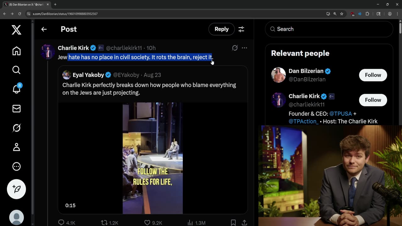The width and height of the screenshot is (402, 226).
Task: Click the 'Relevant people' heading
Action: (x=300, y=53)
